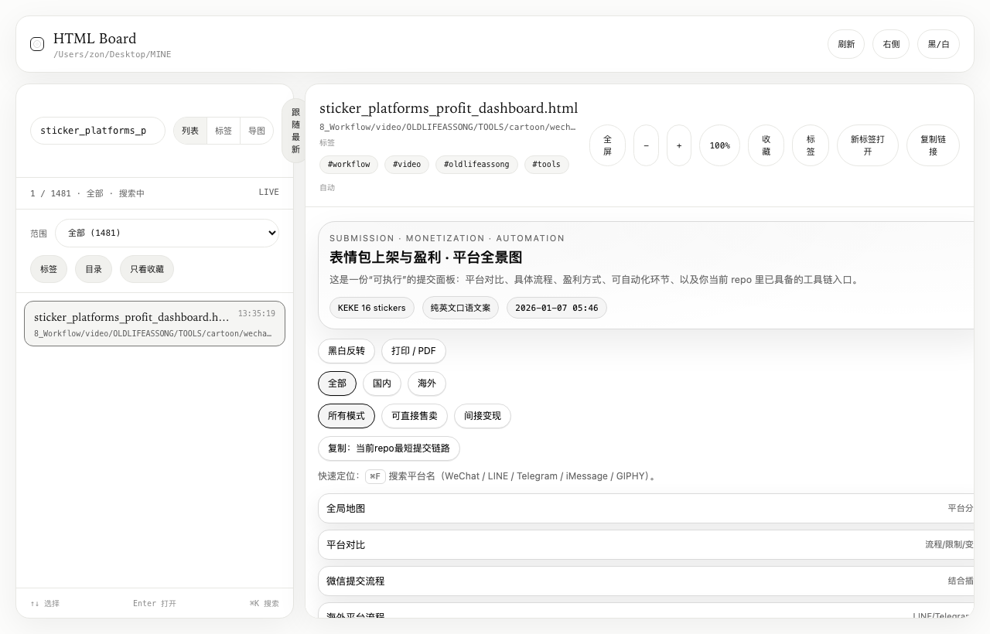Expand the 微信提交流程 section
The height and width of the screenshot is (634, 990).
click(645, 581)
